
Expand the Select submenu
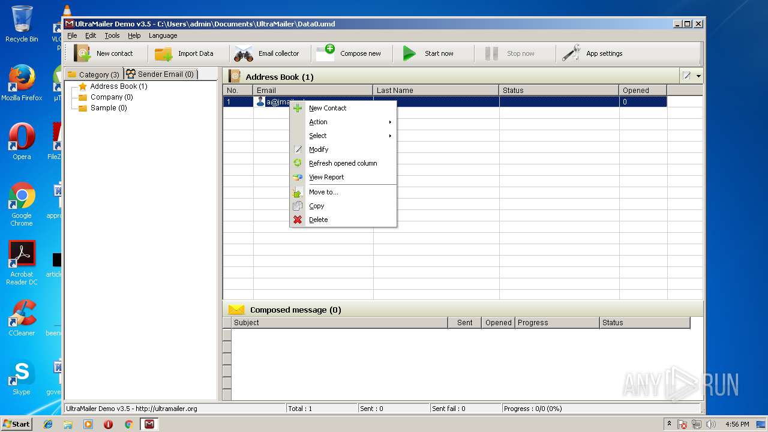343,136
